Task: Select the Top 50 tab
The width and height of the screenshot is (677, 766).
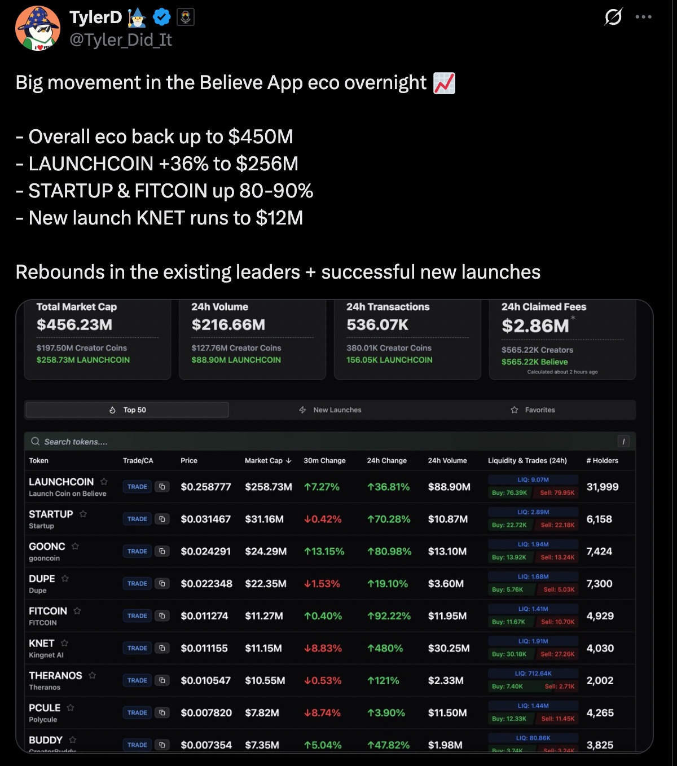Action: coord(128,410)
